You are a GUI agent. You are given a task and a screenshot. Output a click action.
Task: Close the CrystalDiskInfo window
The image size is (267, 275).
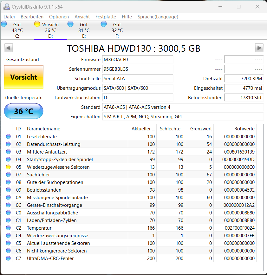pyautogui.click(x=257, y=7)
